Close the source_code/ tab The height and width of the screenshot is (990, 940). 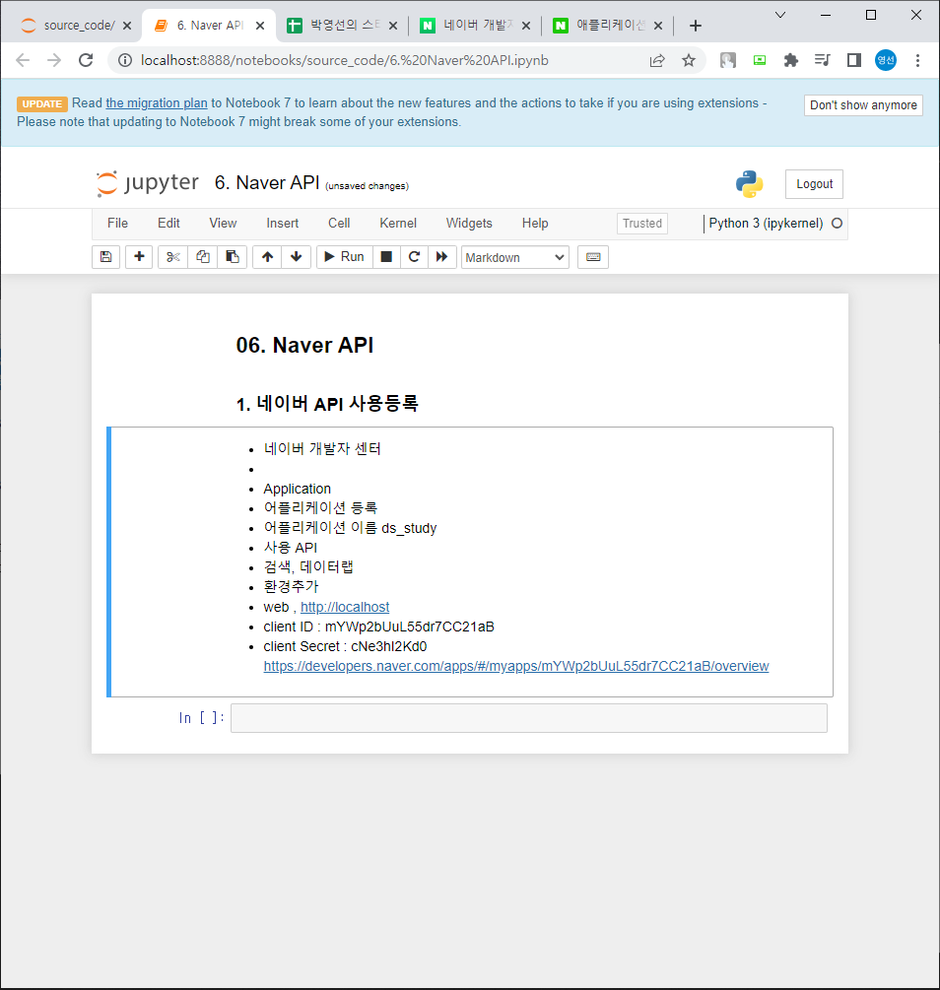[x=127, y=26]
